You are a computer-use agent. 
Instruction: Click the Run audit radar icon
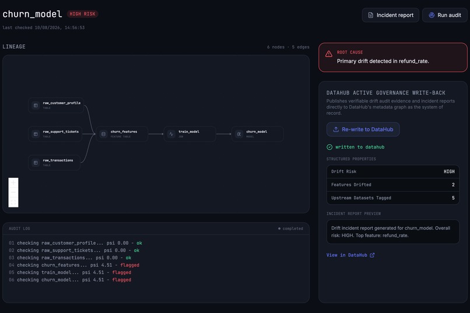[432, 15]
